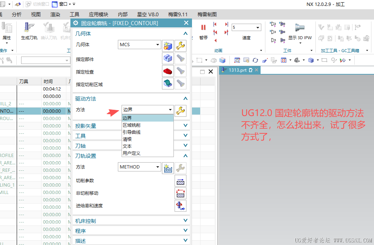Click the flashlight display icon for 指定检查
The height and width of the screenshot is (245, 374).
click(180, 71)
